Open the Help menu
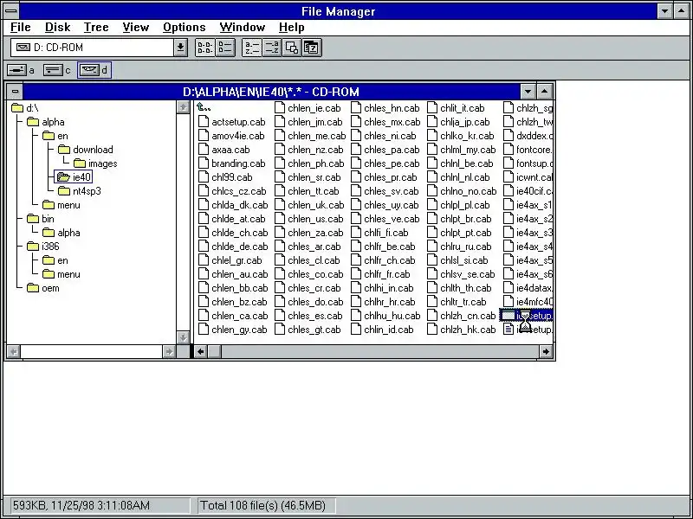Screen dimensions: 693x519 tap(291, 28)
